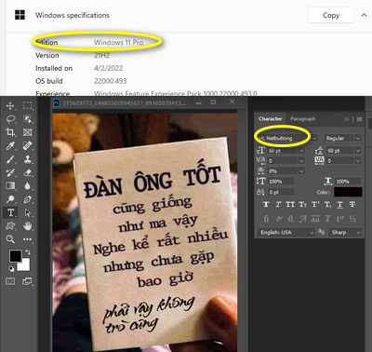Select the Blur tool

pos(27,186)
